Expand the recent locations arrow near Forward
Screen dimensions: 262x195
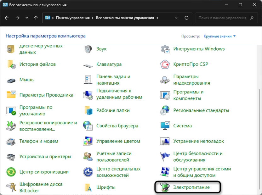tap(27, 18)
